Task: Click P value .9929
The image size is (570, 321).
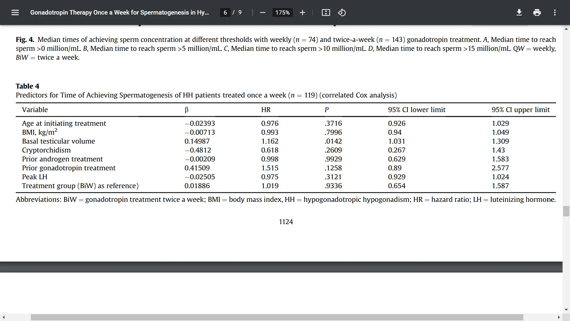Action: click(333, 159)
